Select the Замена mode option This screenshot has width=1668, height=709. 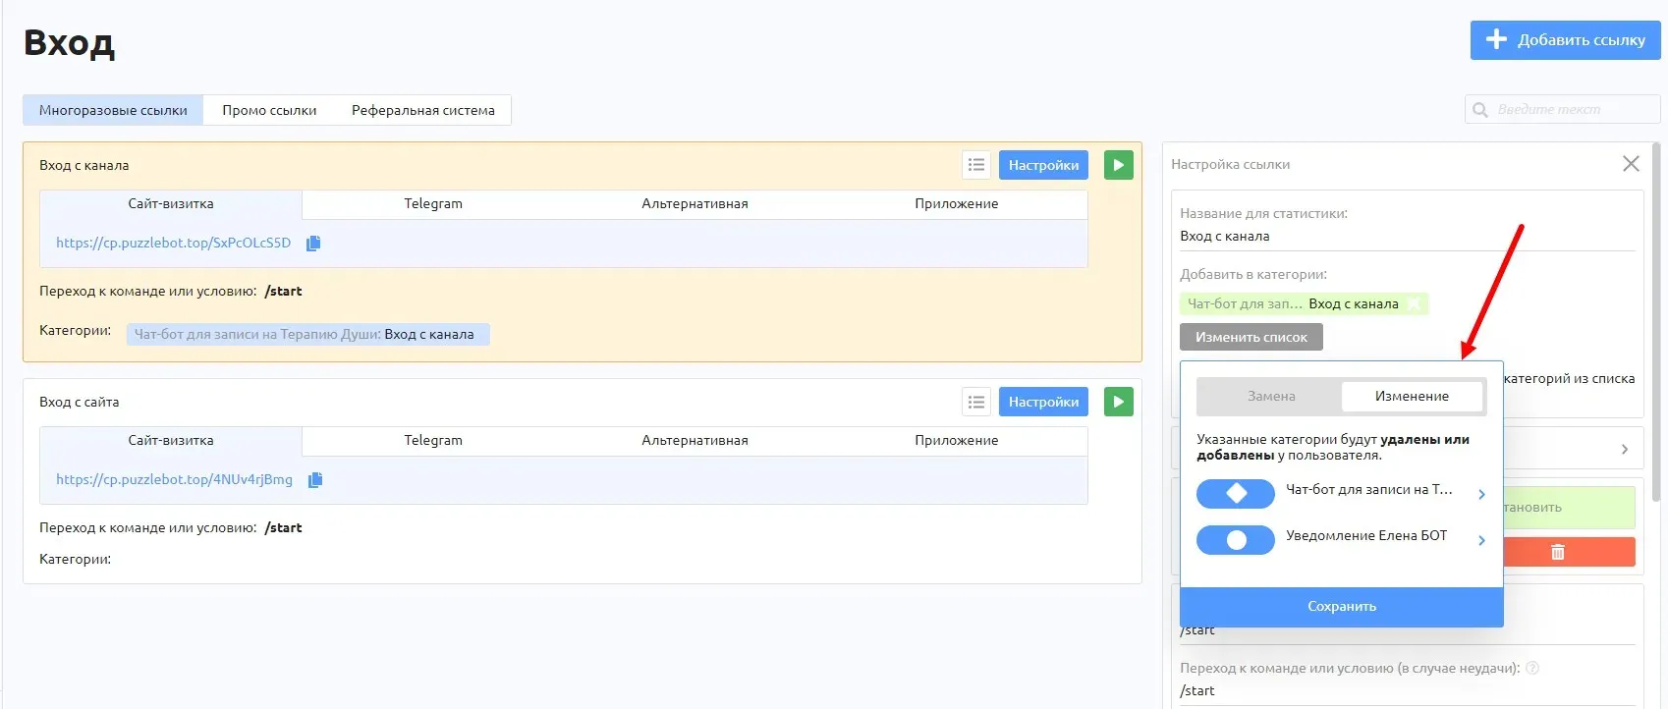click(x=1271, y=396)
